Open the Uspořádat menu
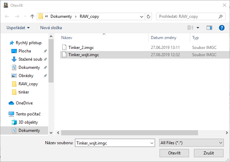Viewport: 230px width, 162px height. coord(18,27)
